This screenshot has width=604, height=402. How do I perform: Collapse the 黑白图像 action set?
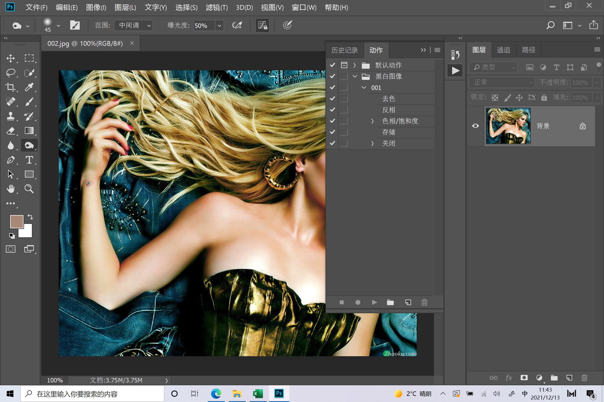coord(355,76)
